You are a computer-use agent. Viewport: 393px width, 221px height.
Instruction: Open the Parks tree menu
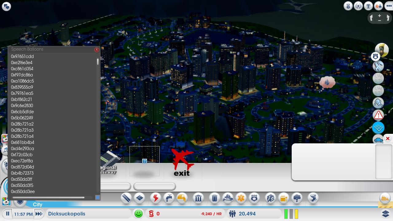pos(297,198)
